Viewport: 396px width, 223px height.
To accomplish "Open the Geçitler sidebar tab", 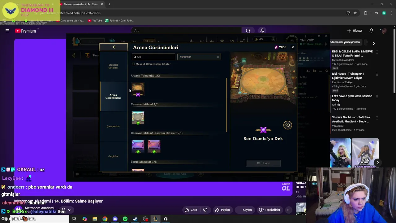I will click(113, 156).
